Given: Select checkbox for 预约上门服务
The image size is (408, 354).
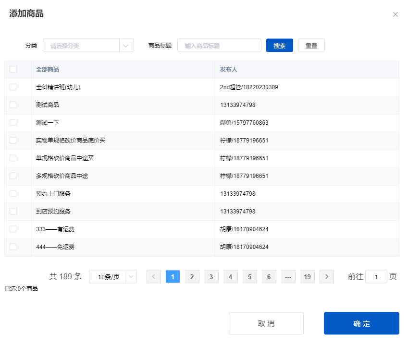Looking at the screenshot, I should click(13, 193).
